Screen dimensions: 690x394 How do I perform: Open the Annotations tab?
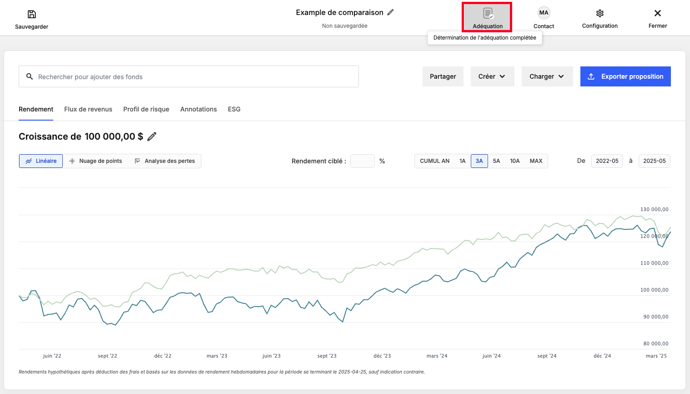pos(198,109)
